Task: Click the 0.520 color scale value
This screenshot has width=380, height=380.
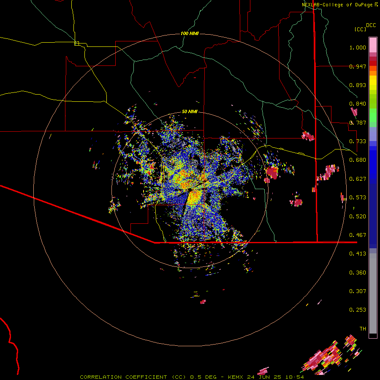Action: (358, 217)
